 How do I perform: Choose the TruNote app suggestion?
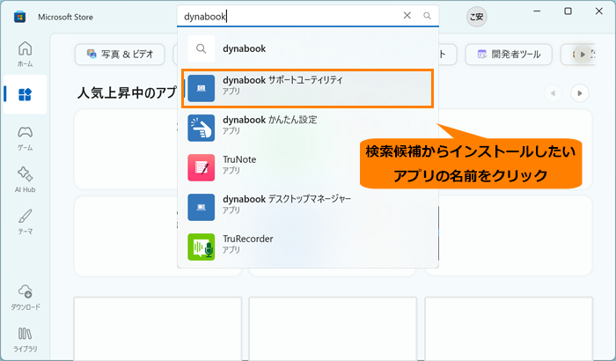(308, 167)
